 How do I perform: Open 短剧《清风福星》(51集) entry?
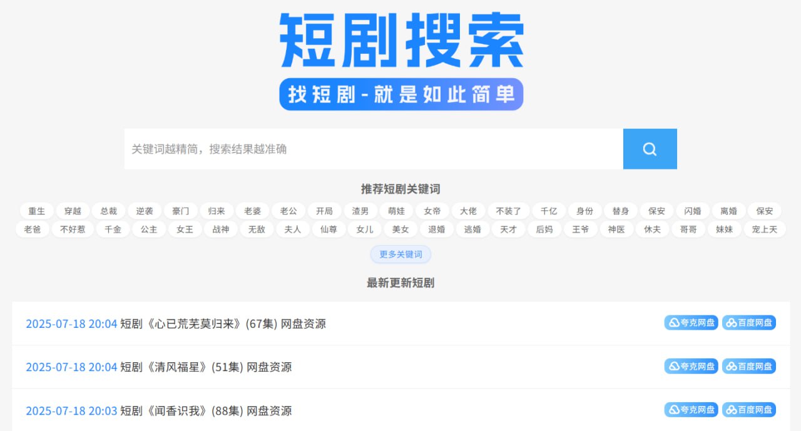205,367
